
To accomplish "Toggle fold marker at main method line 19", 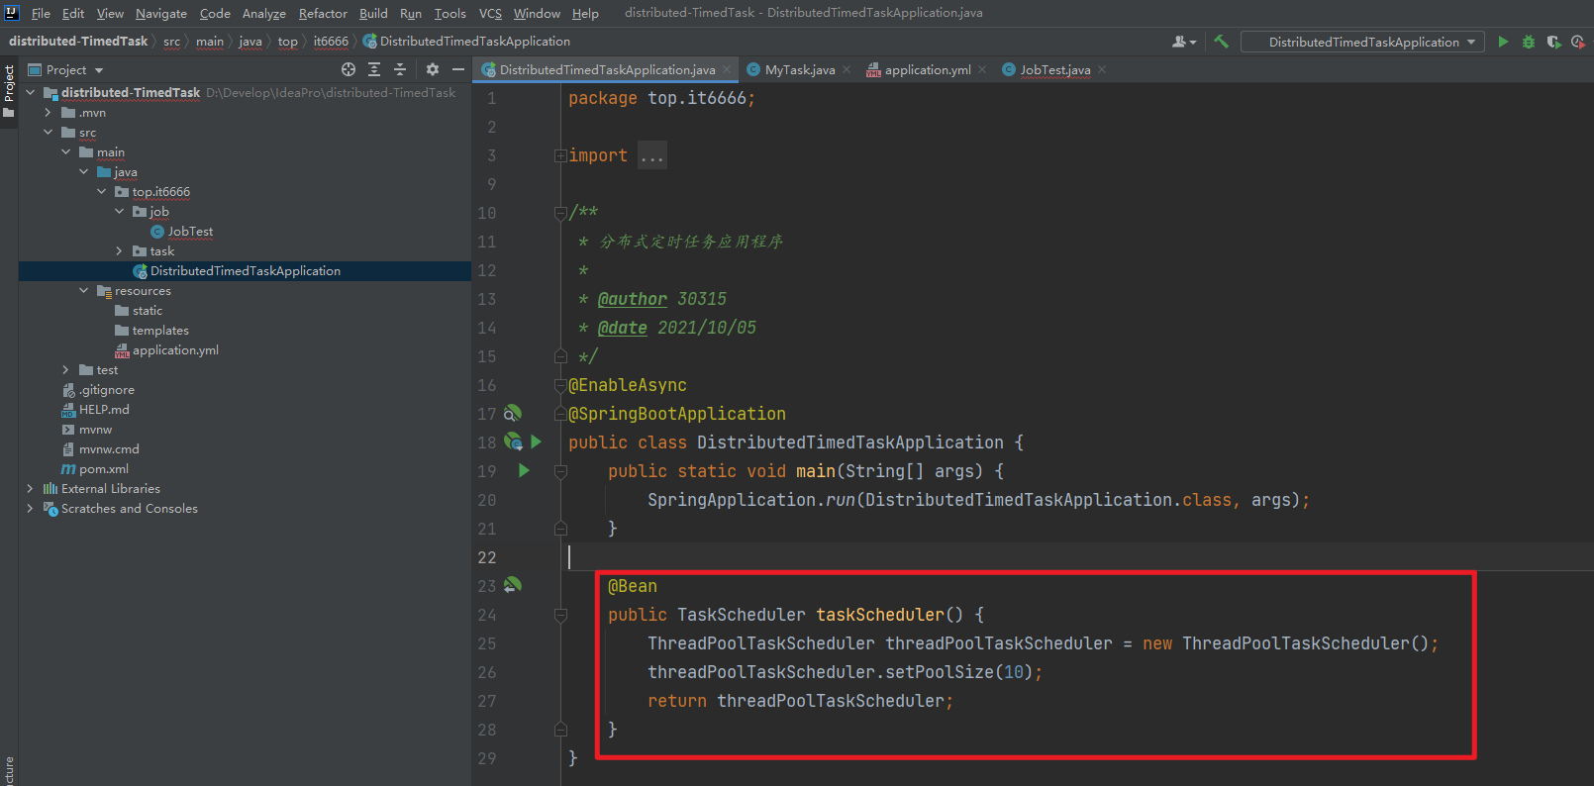I will (560, 471).
